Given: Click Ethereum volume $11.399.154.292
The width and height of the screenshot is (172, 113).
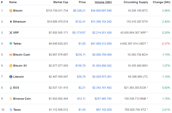Looking at the screenshot, I should point(101,22).
